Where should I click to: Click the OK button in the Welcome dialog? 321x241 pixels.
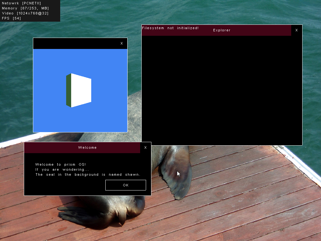[125, 185]
